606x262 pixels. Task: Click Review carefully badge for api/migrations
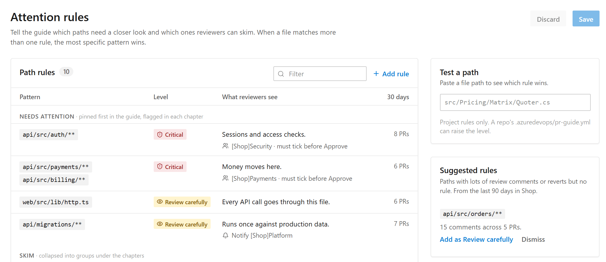(182, 224)
